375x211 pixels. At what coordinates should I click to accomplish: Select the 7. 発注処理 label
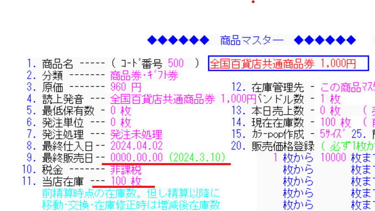[55, 134]
